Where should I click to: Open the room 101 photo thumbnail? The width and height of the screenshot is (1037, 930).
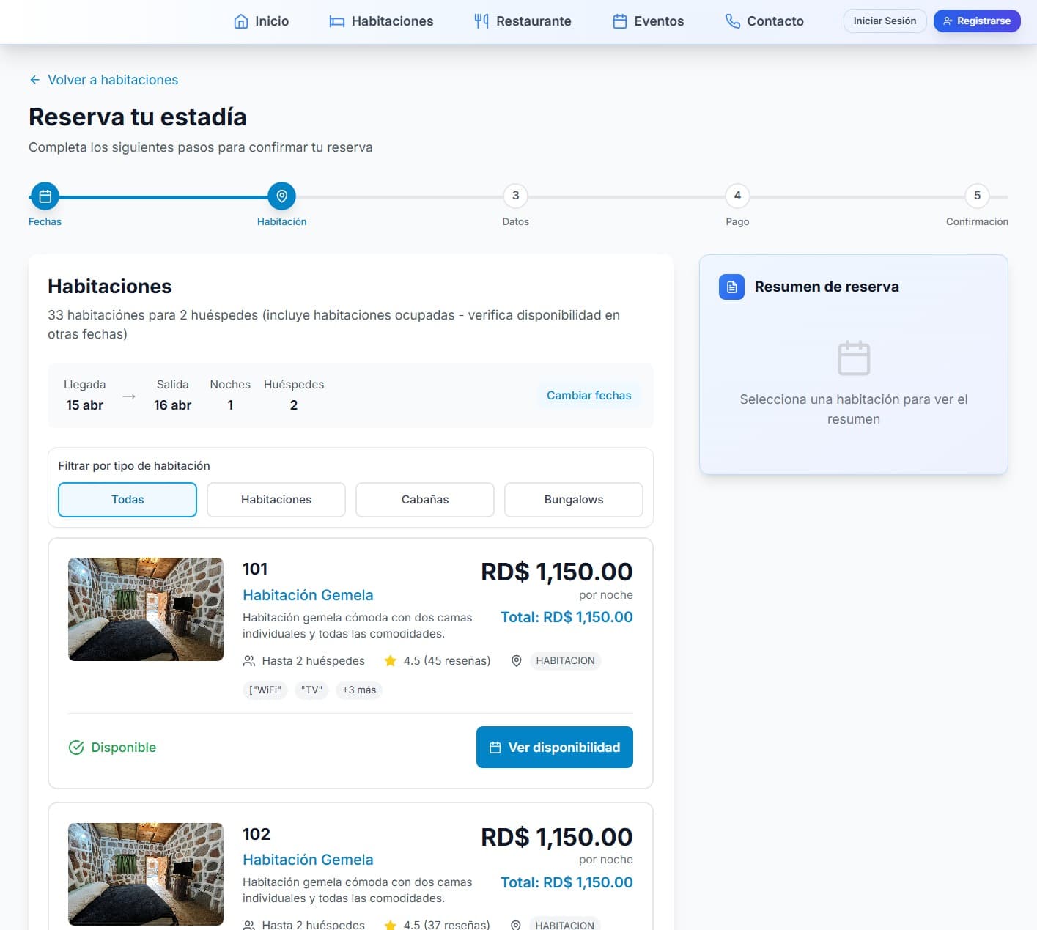coord(146,610)
